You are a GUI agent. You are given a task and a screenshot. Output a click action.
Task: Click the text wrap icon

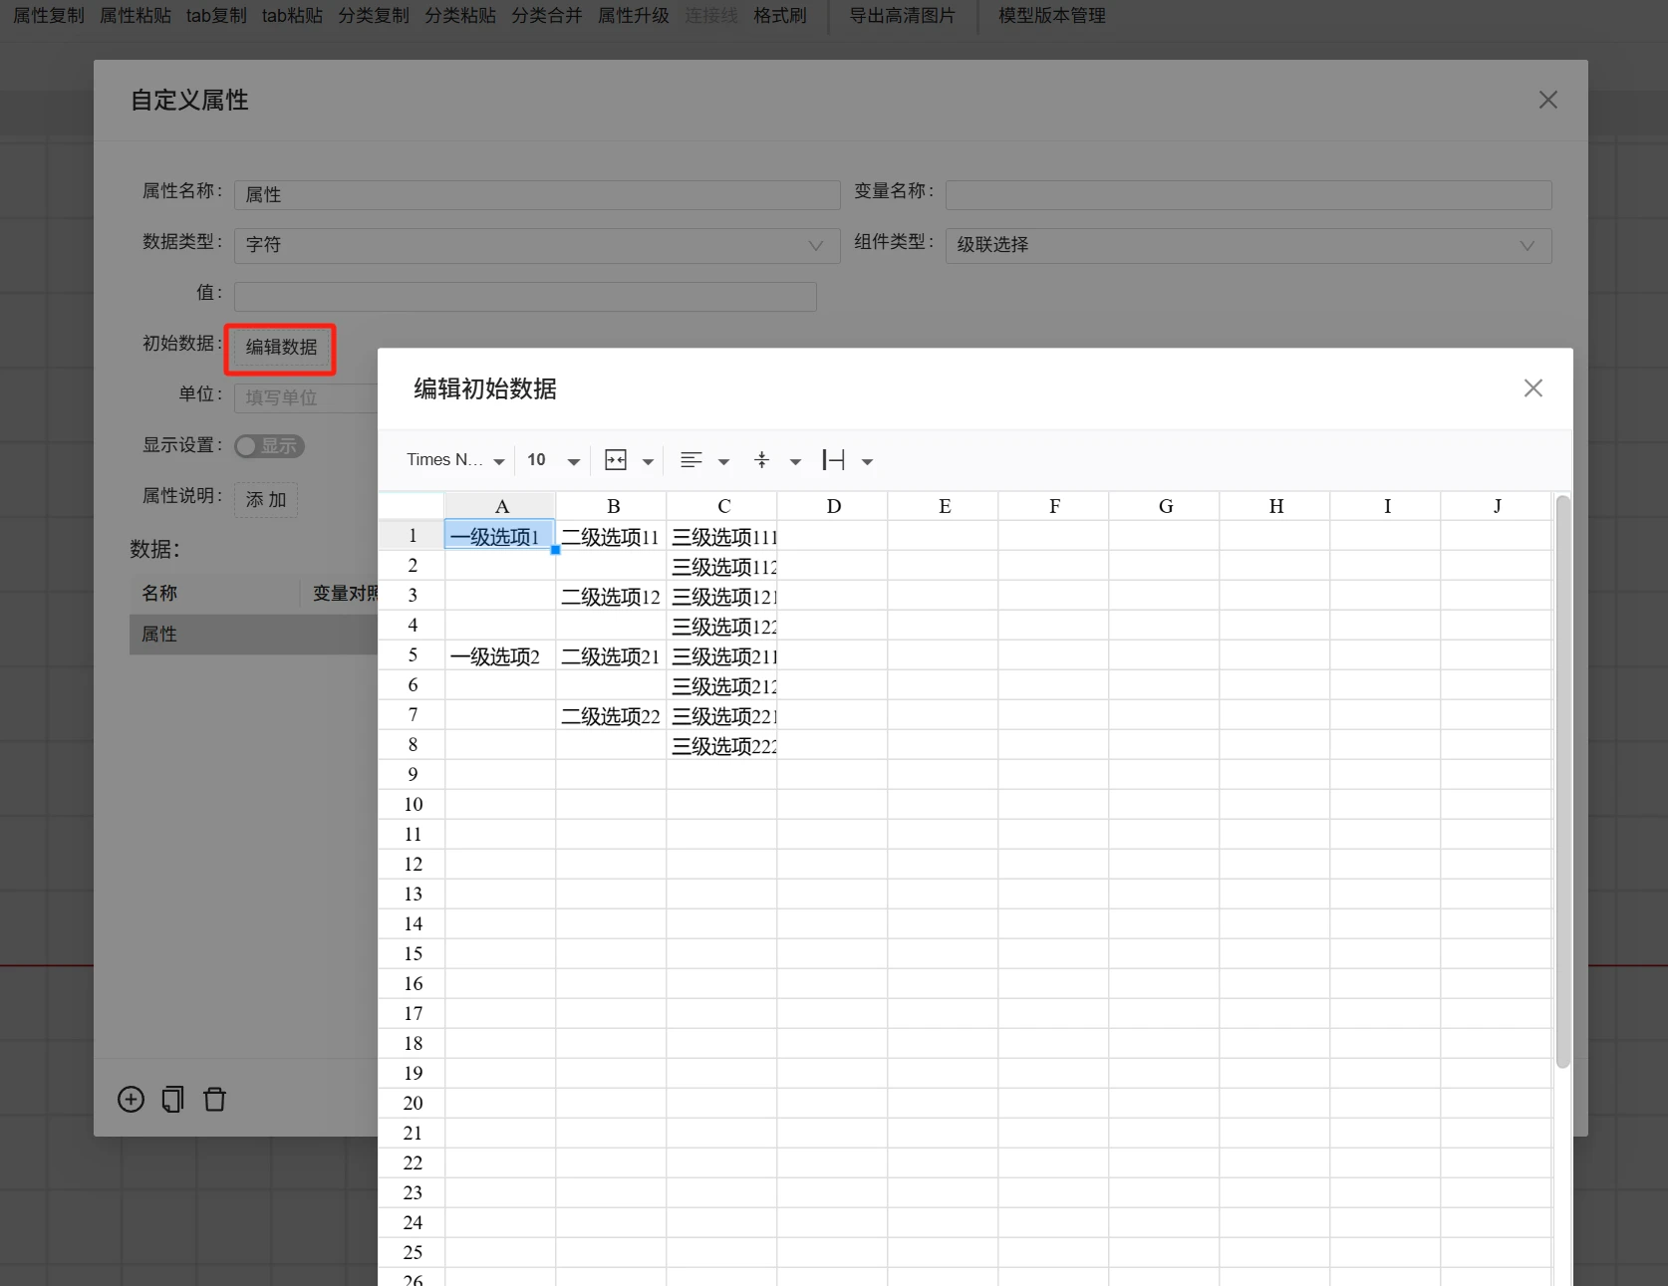tap(834, 460)
